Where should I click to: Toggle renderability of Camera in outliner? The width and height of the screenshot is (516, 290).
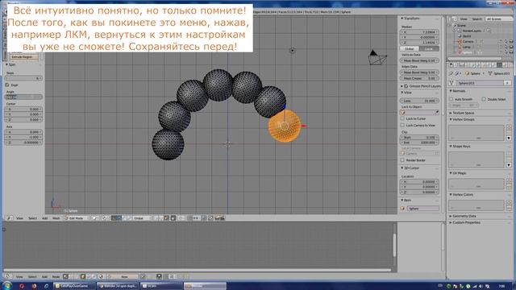[x=511, y=42]
